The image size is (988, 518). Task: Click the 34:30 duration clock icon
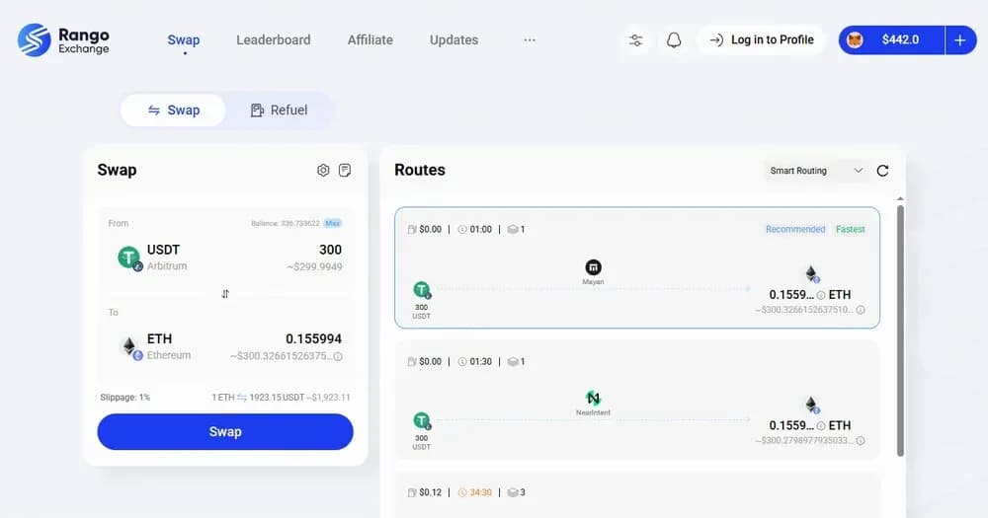[462, 492]
